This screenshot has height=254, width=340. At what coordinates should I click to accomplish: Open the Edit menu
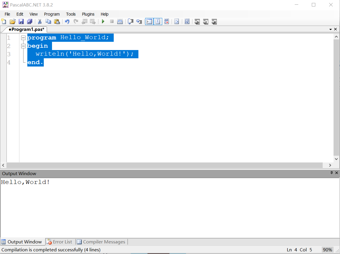20,14
